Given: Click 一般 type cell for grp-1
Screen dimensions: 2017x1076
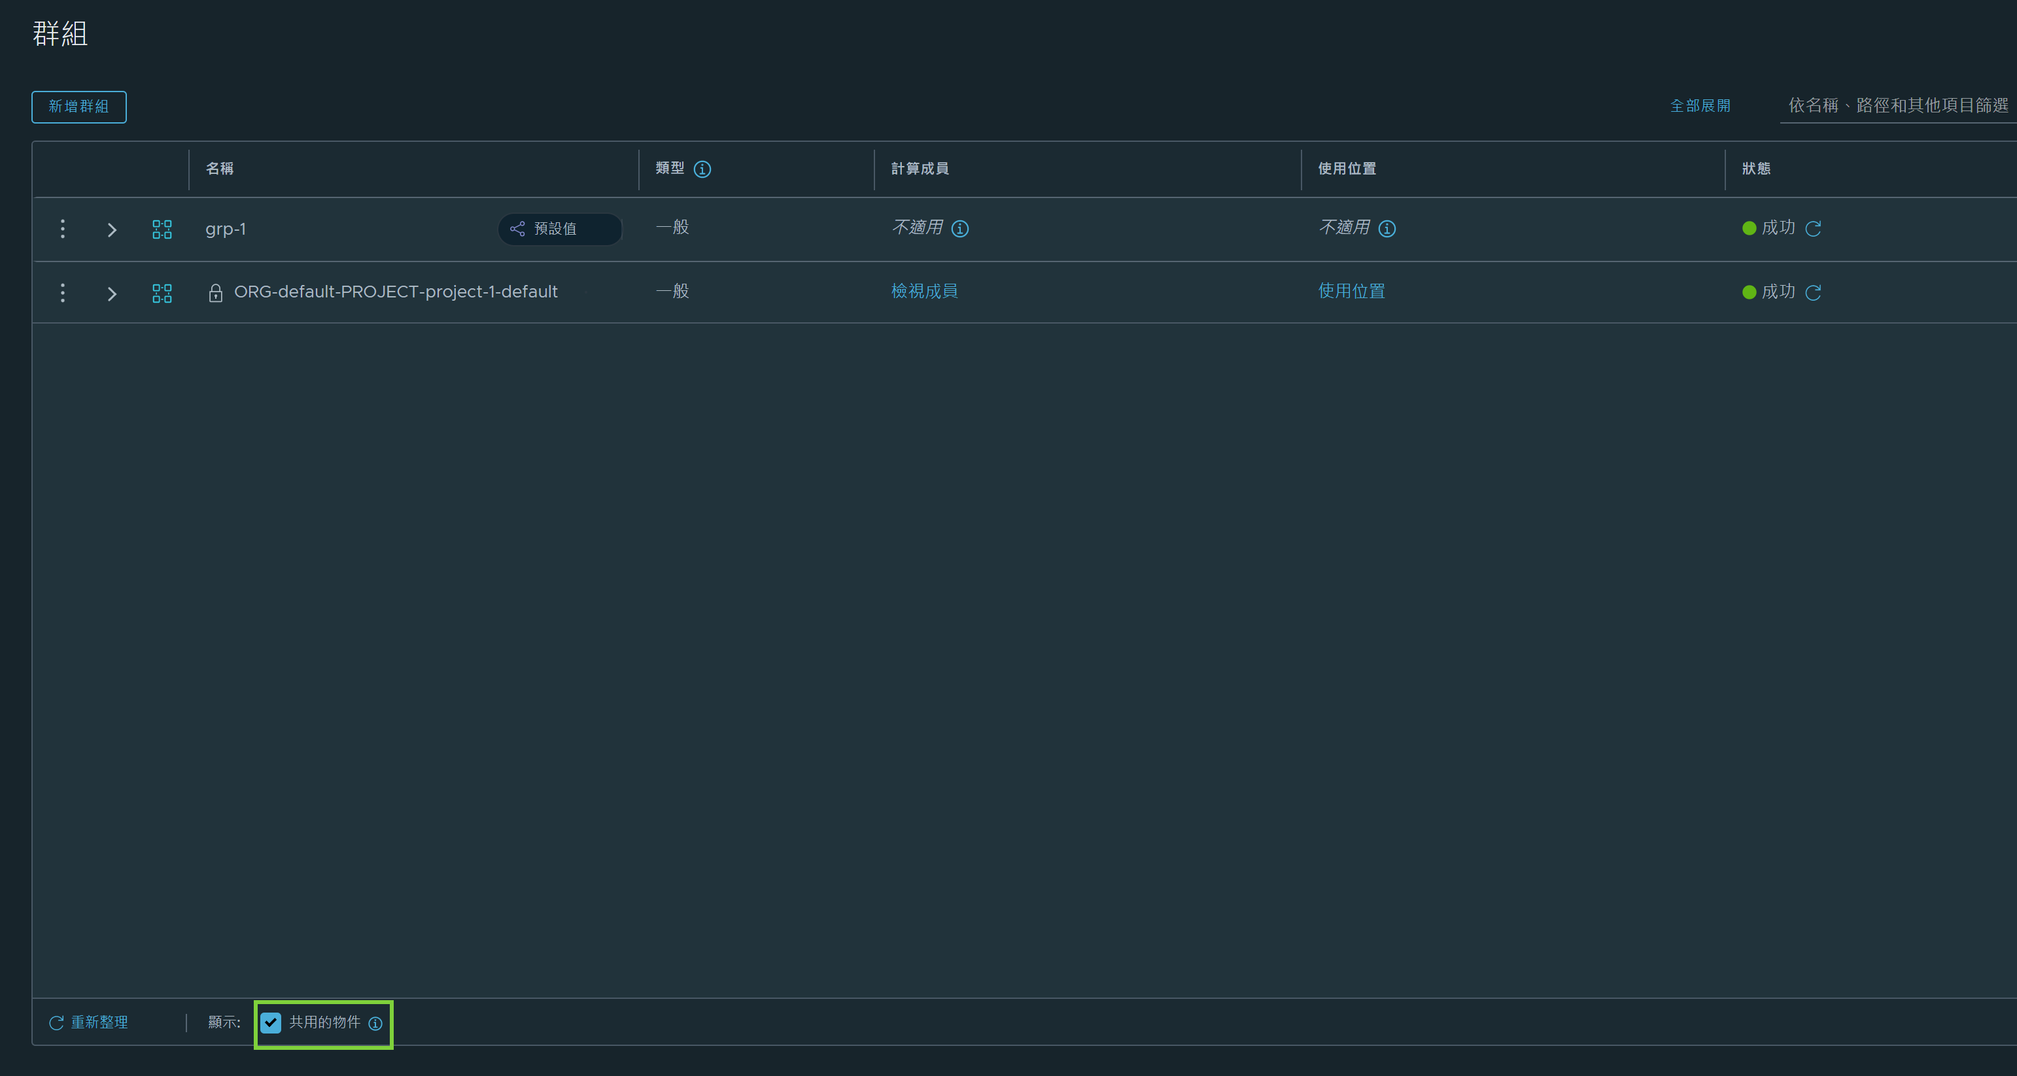Looking at the screenshot, I should pos(672,227).
